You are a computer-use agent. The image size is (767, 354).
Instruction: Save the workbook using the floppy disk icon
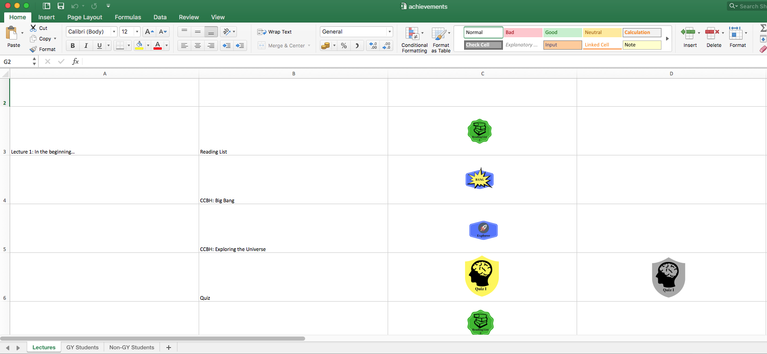tap(61, 6)
